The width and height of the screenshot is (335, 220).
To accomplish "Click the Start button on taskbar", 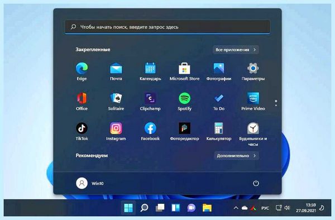I will [128, 208].
